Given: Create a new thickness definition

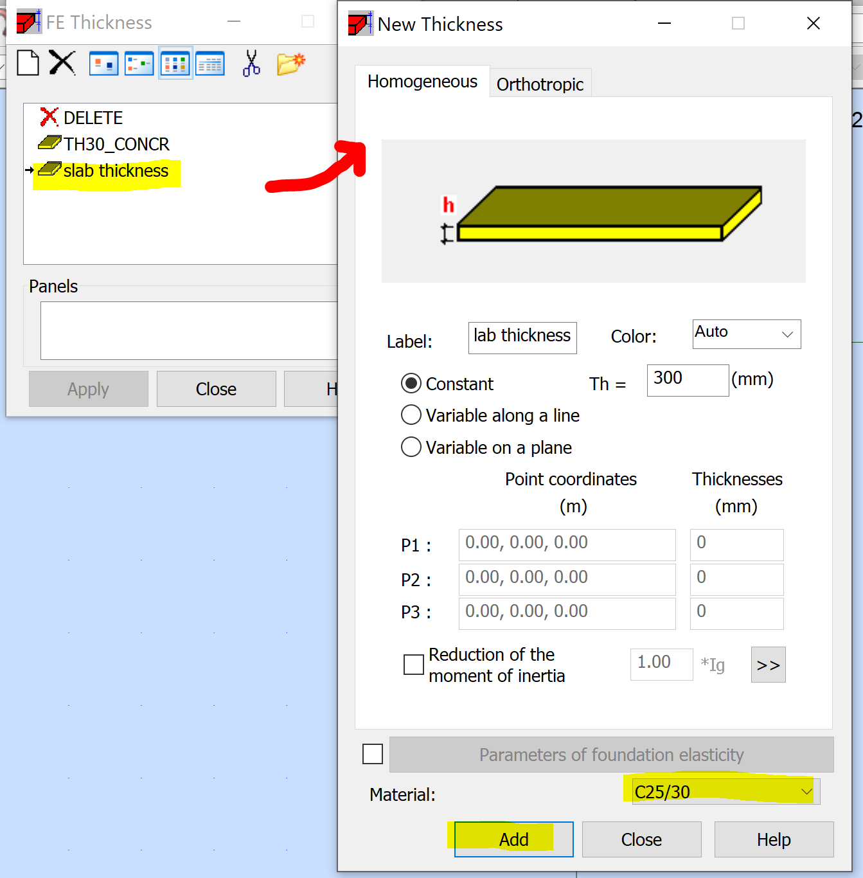Looking at the screenshot, I should point(28,62).
